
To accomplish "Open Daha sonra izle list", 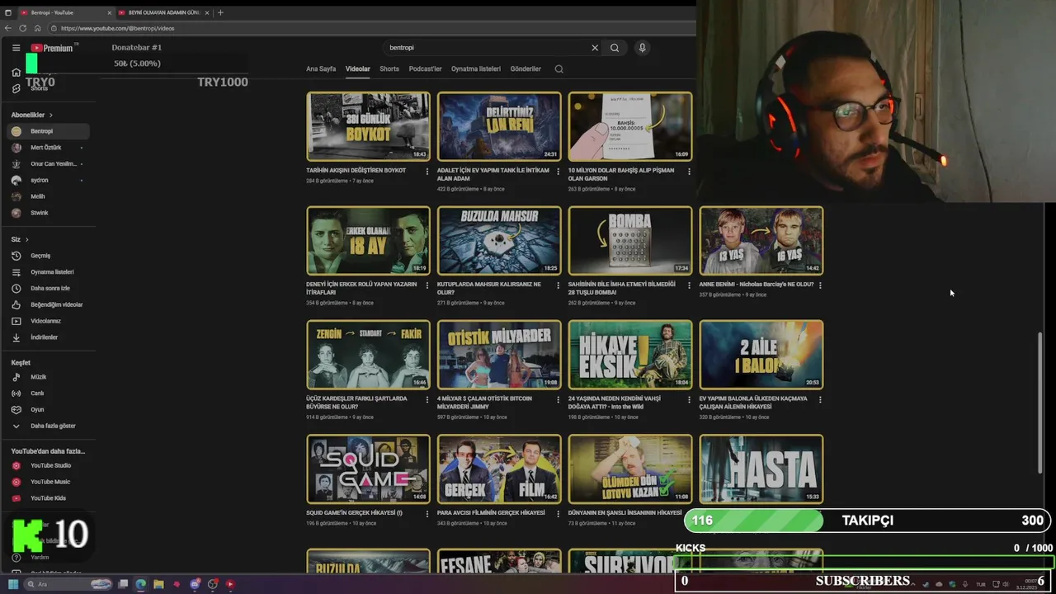I will coord(49,288).
